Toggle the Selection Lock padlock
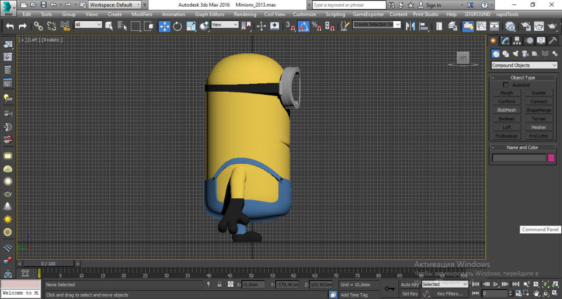 pos(219,284)
